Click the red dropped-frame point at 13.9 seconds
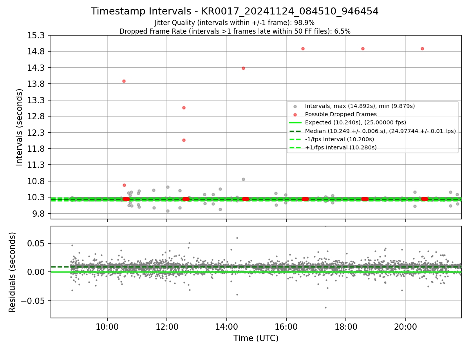This screenshot has width=470, height=352. [124, 81]
